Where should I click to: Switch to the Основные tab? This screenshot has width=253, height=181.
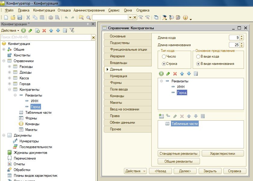click(x=128, y=36)
